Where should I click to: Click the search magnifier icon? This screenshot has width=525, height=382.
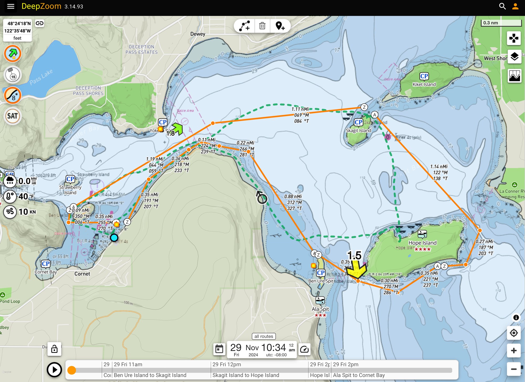[x=502, y=6]
